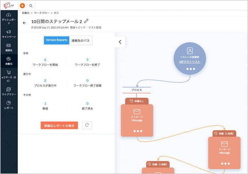This screenshot has height=174, width=248.
Task: Click the orange plus create button
Action: point(23,6)
